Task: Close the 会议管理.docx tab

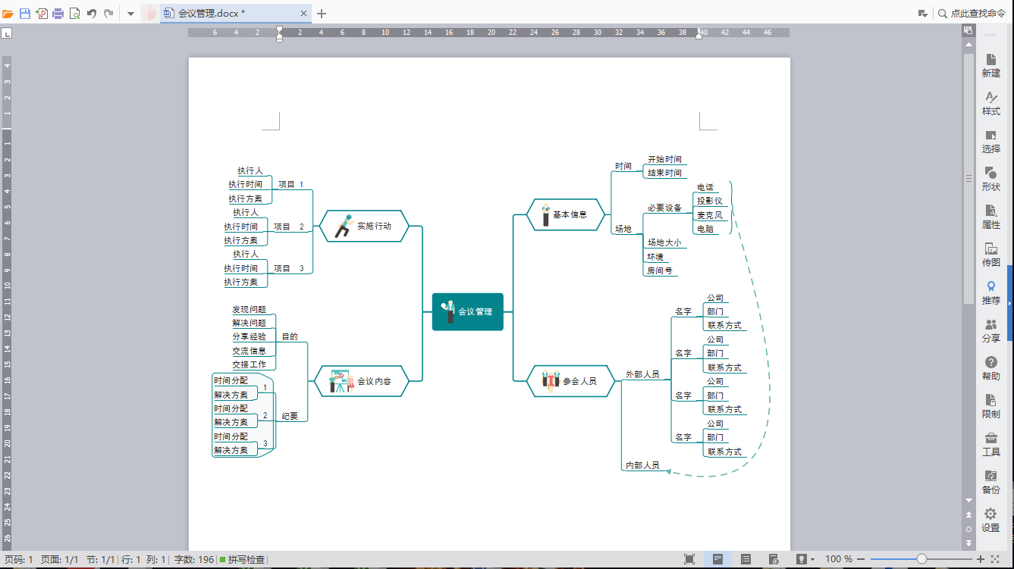Action: 304,13
